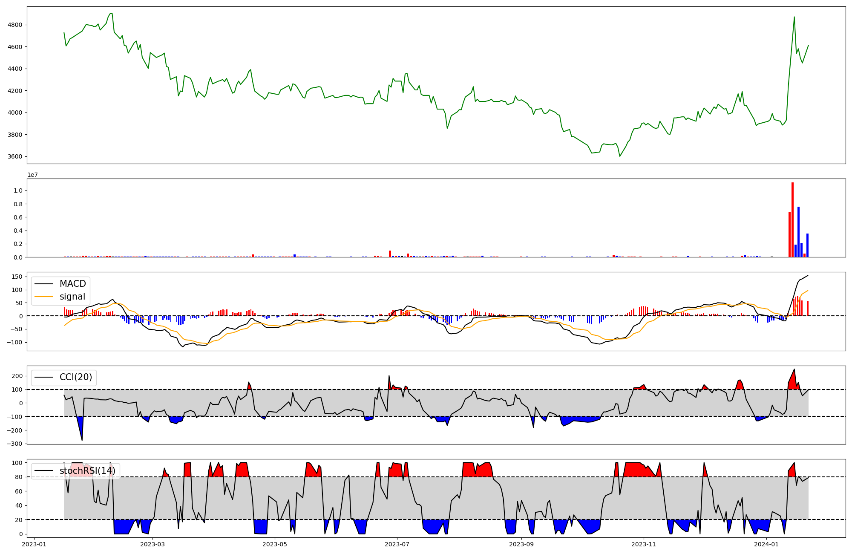
Task: Click the 2023-07 date tick label
Action: coord(397,544)
